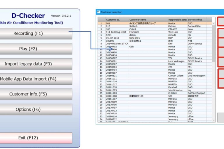Select customer 100 Calant

click(155, 29)
